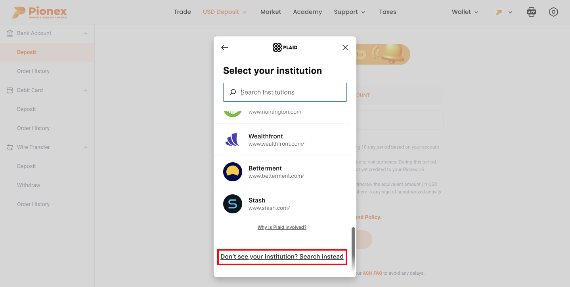Click the Bank Account sidebar icon
Image resolution: width=570 pixels, height=287 pixels.
10,33
